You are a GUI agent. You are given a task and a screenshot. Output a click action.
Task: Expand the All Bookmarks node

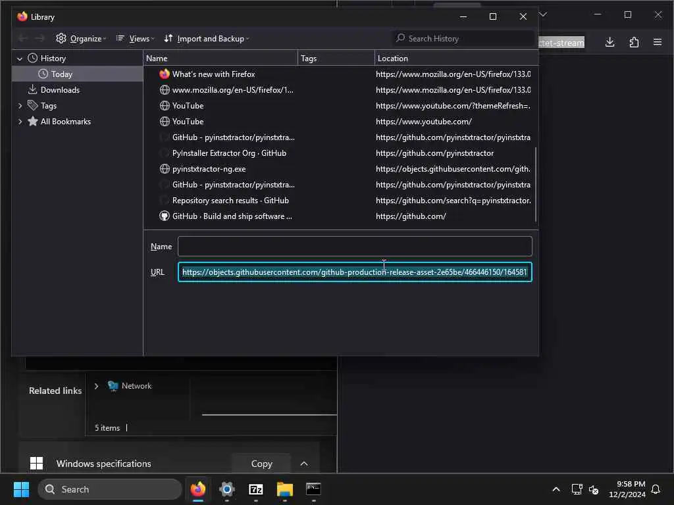20,122
